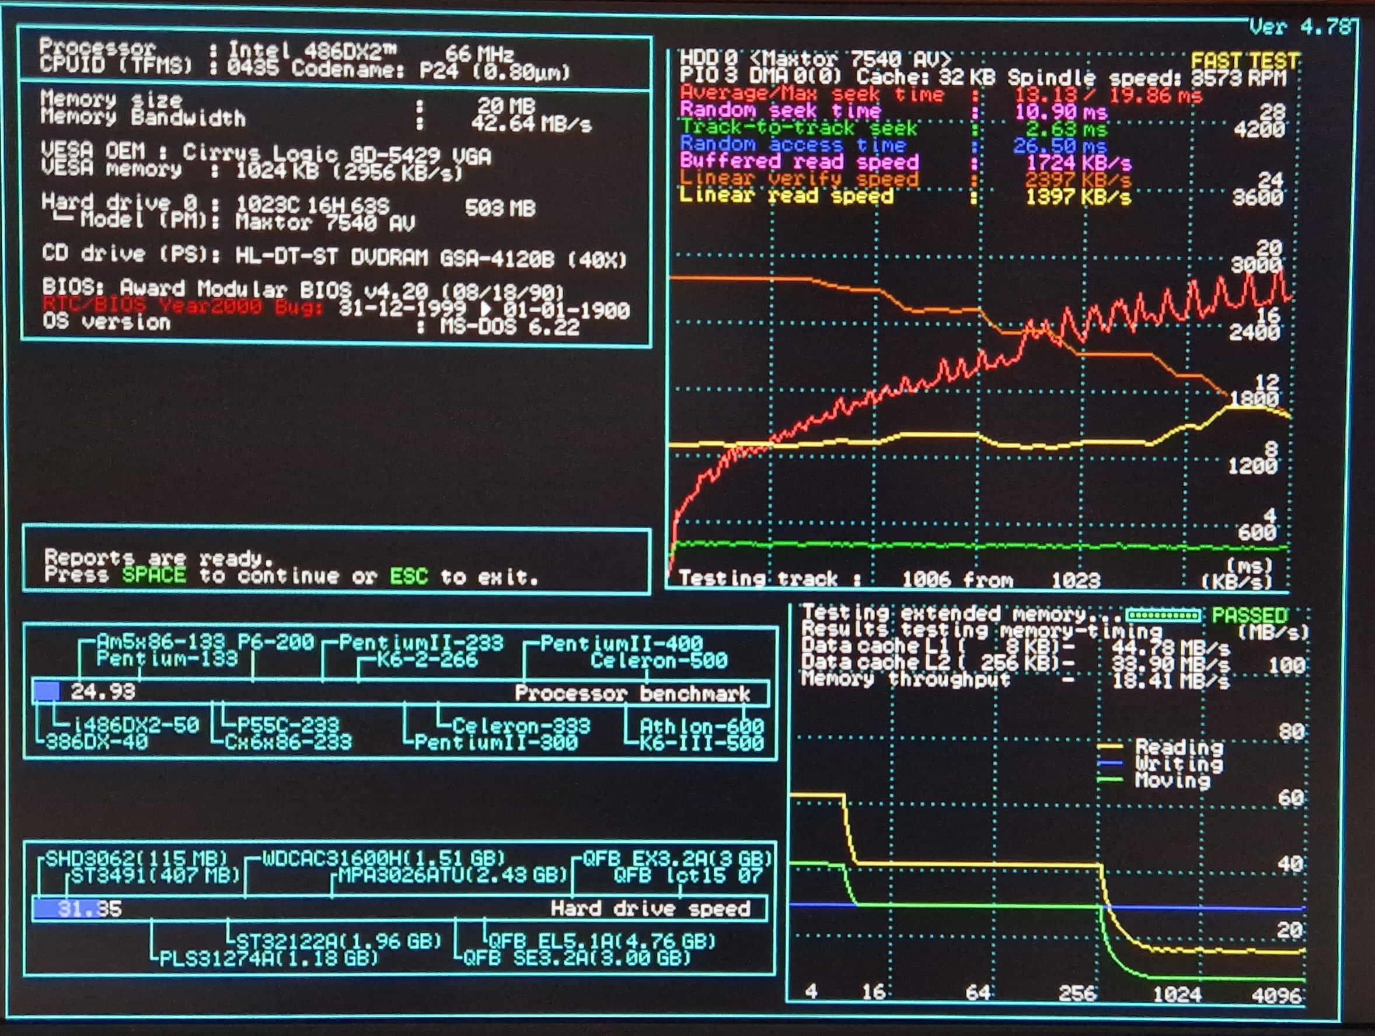Image resolution: width=1375 pixels, height=1036 pixels.
Task: Click the blue Processor benchmark bar indicator
Action: point(47,691)
